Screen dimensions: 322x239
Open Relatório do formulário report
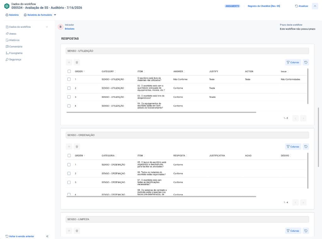coord(38,15)
